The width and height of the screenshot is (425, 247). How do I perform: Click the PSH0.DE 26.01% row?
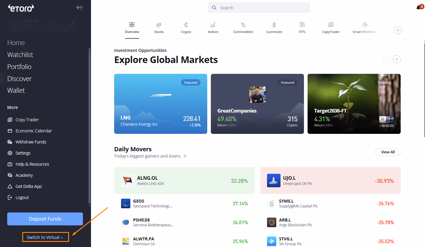coord(184,222)
